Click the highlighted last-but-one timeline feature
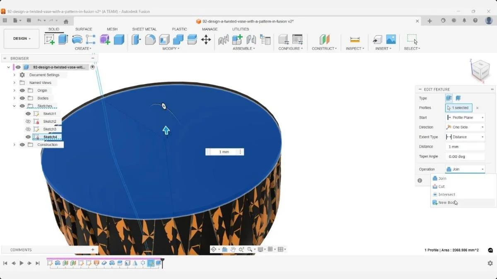The image size is (497, 279). click(x=151, y=263)
